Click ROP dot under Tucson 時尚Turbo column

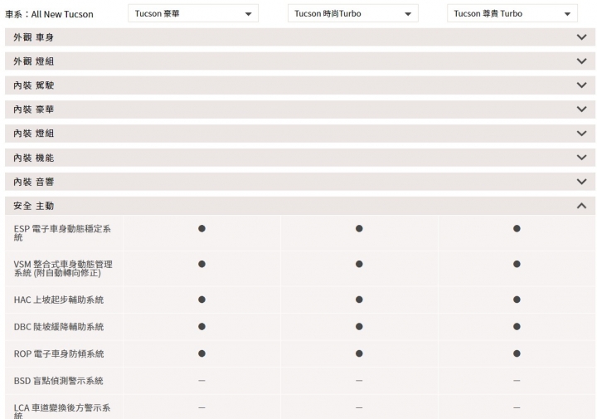click(359, 353)
